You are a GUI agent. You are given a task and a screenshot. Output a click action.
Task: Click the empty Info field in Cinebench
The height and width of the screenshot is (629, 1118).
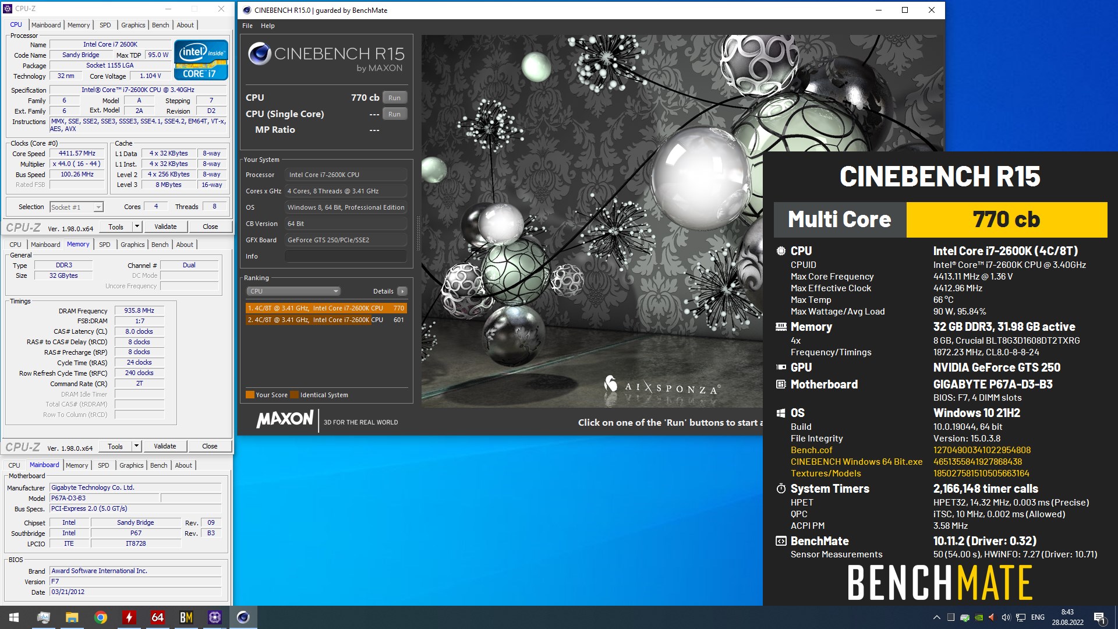(346, 256)
